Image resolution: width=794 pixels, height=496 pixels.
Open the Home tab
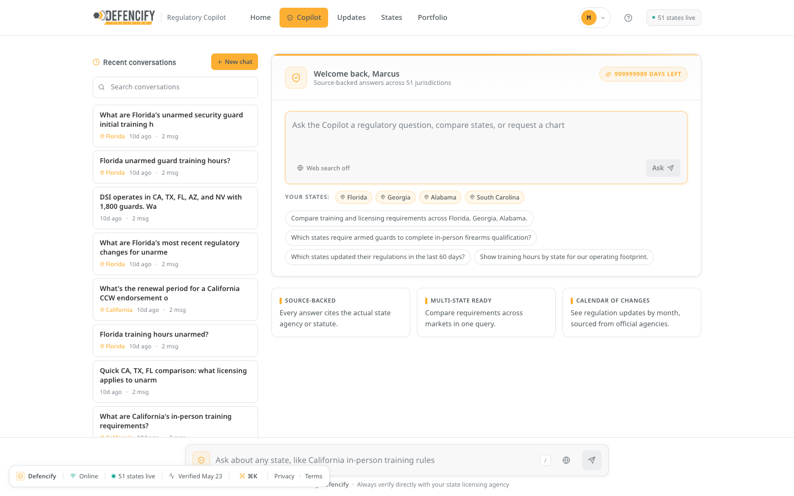point(260,18)
